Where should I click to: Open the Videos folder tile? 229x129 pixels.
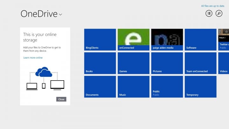[x=224, y=63]
